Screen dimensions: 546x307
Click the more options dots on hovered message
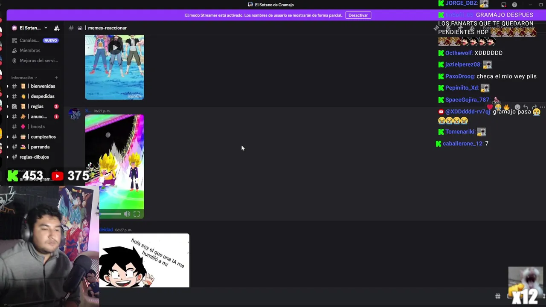(542, 107)
